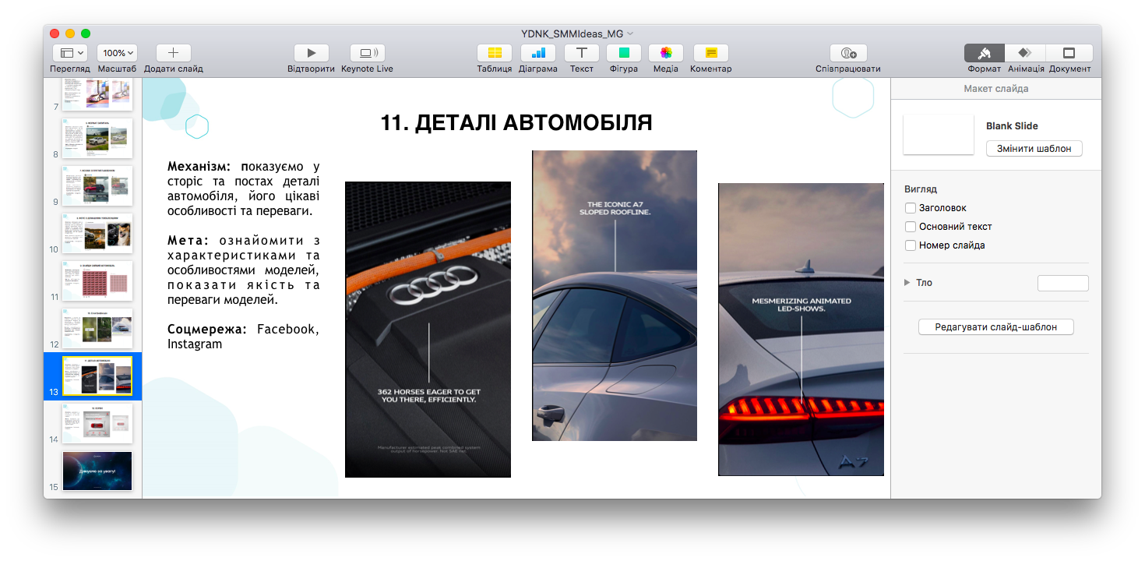Screen dimensions: 1145x561
Task: Open the 100% zoom Масштаб dropdown
Action: pyautogui.click(x=117, y=53)
